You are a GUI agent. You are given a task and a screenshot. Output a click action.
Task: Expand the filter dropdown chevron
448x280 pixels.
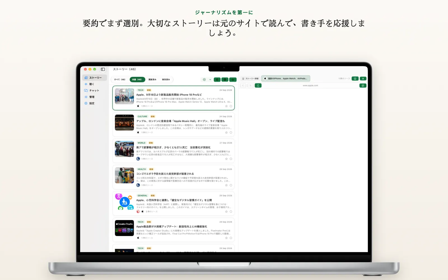pos(210,80)
